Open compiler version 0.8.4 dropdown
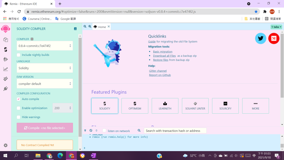Viewport: 284px width, 160px height. point(45,46)
